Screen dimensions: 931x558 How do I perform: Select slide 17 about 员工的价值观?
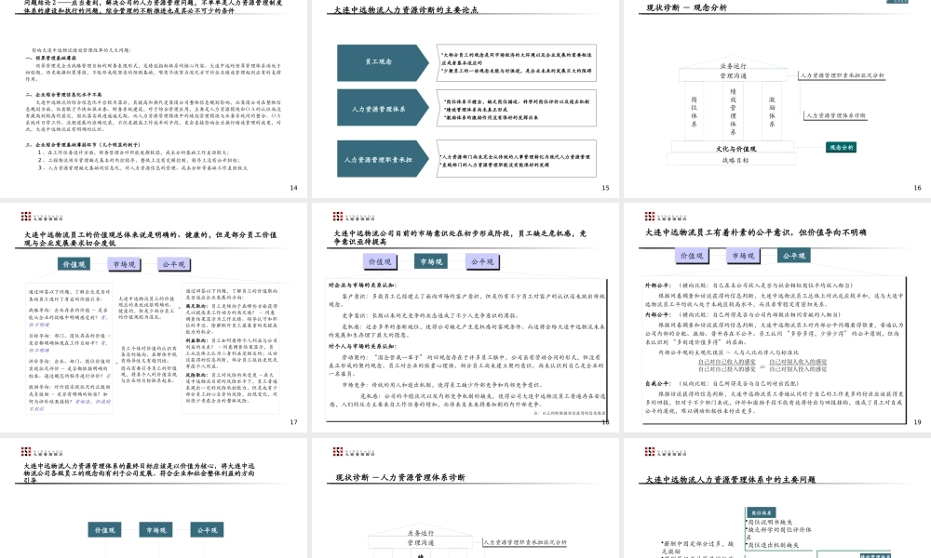point(154,317)
